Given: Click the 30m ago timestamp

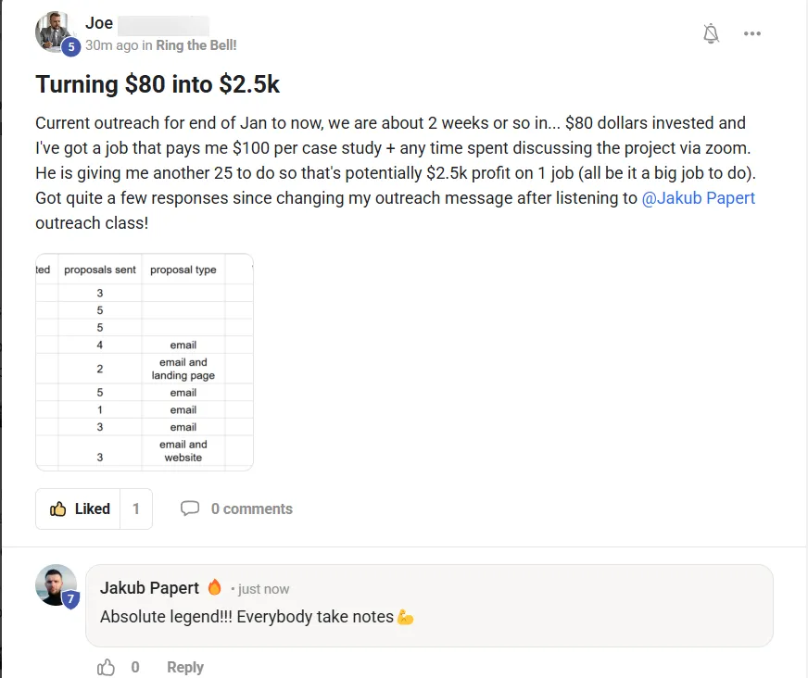Looking at the screenshot, I should pyautogui.click(x=111, y=45).
